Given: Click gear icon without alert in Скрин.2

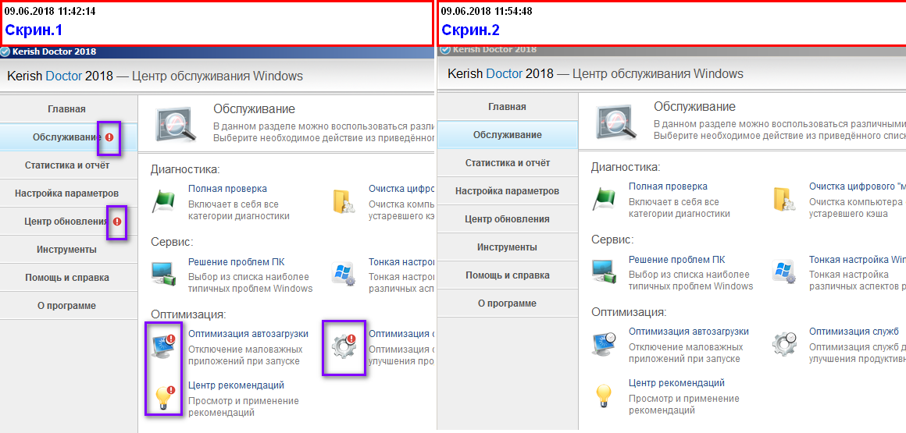Looking at the screenshot, I should coord(784,343).
